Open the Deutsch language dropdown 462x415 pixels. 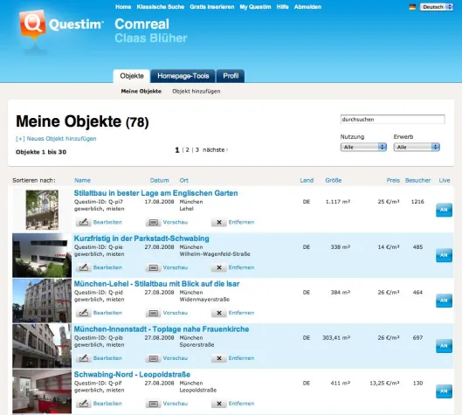coord(437,7)
